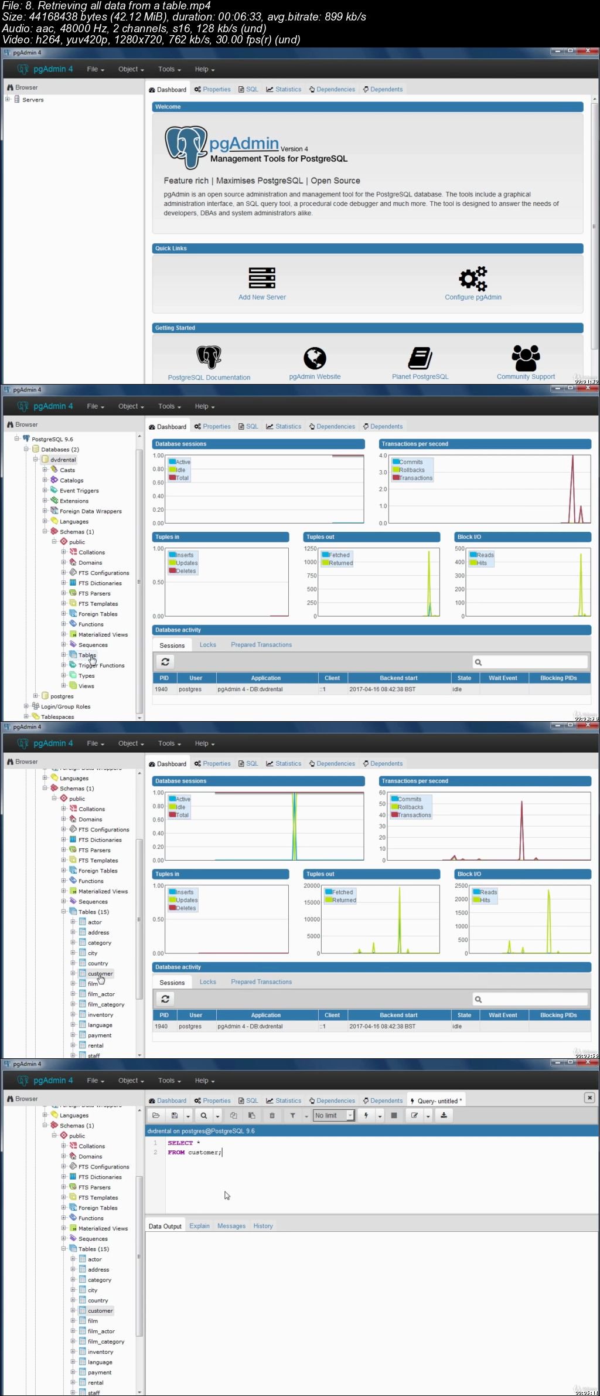
Task: Click Commits legend swatch in window listing Casts
Action: click(396, 462)
